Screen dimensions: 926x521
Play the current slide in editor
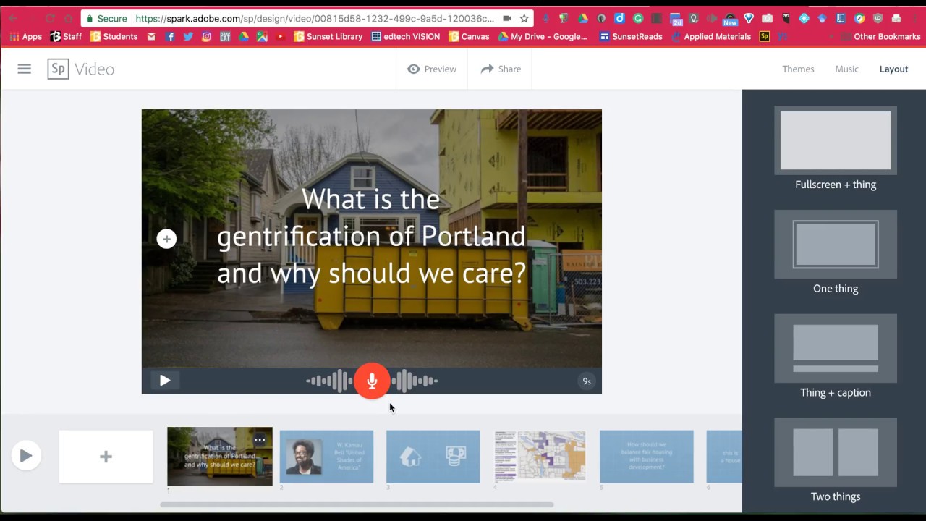pyautogui.click(x=165, y=381)
